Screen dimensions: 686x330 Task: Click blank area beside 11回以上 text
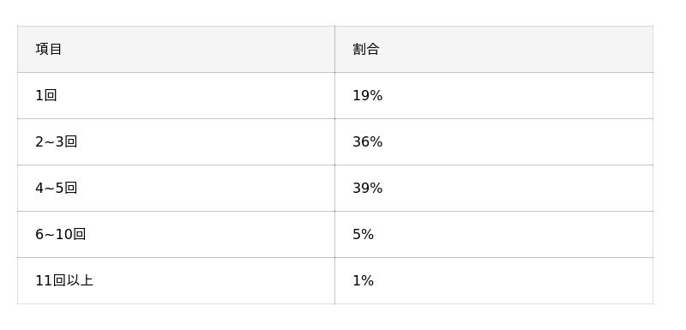(x=214, y=280)
